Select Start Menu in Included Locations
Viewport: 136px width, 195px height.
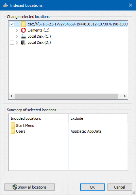coord(25,125)
